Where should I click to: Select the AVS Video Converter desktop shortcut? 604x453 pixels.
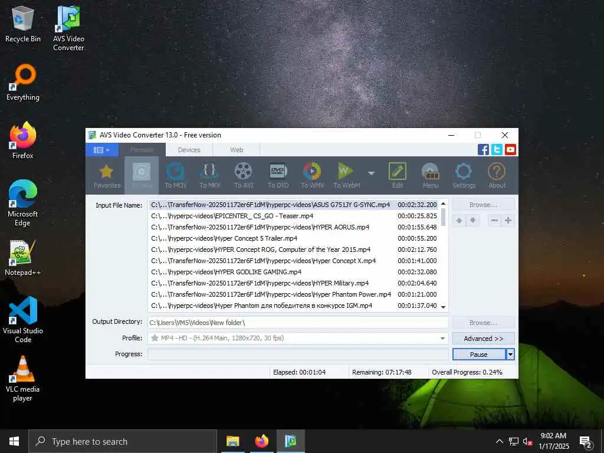[68, 28]
